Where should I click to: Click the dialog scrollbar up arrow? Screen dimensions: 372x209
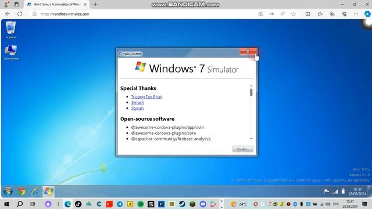[x=251, y=86]
